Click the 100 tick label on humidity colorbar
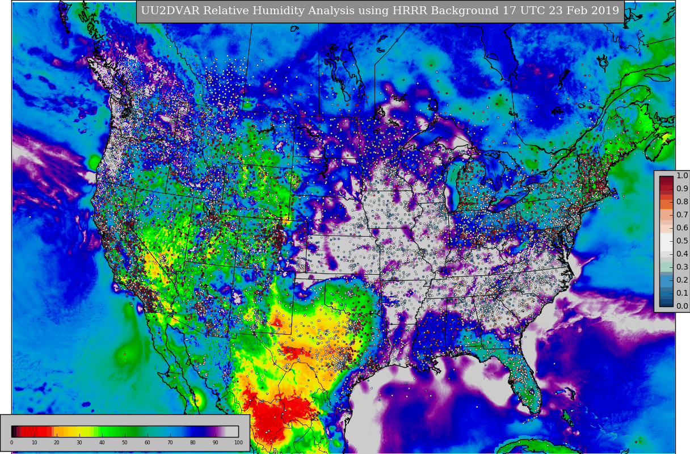Image resolution: width=690 pixels, height=454 pixels. point(238,443)
